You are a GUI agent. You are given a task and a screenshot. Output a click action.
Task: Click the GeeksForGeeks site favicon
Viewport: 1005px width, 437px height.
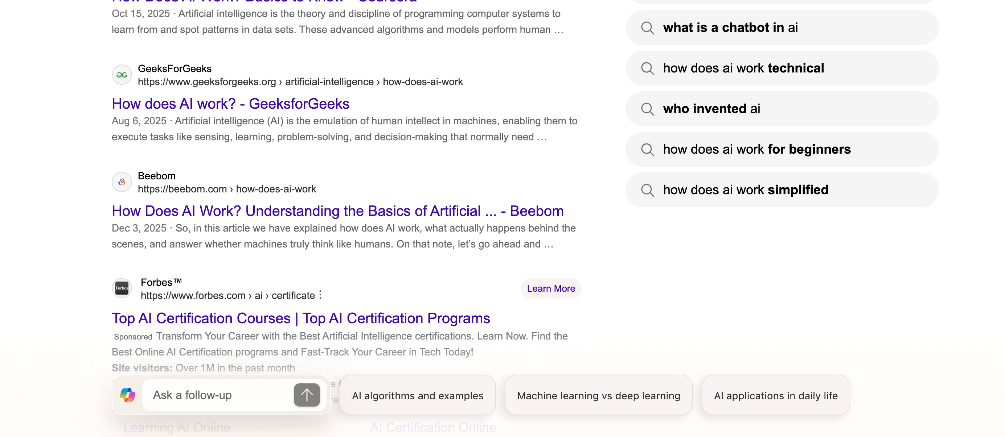tap(122, 75)
